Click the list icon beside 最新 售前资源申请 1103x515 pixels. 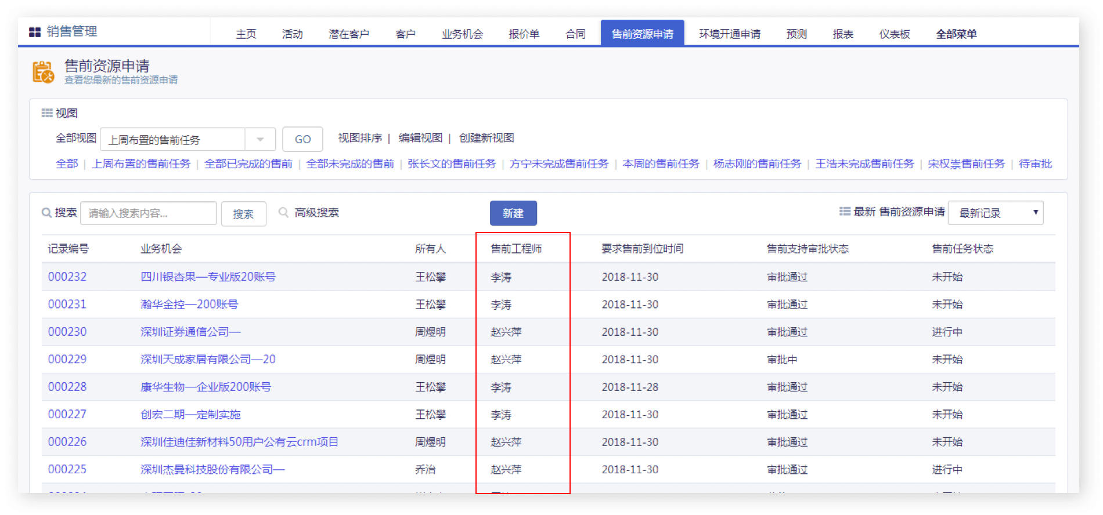click(x=845, y=212)
